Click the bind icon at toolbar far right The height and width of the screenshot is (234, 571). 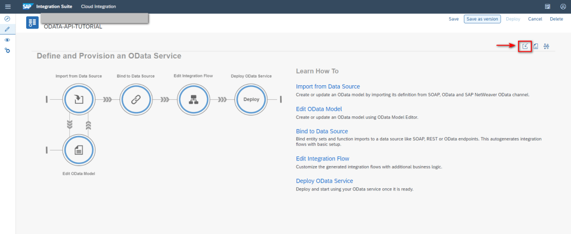[546, 46]
